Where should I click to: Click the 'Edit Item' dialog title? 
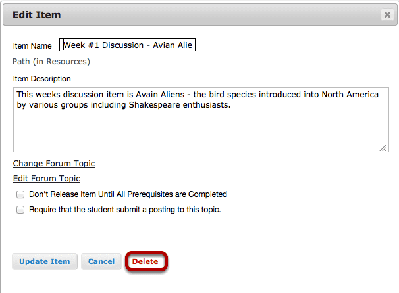[x=37, y=15]
